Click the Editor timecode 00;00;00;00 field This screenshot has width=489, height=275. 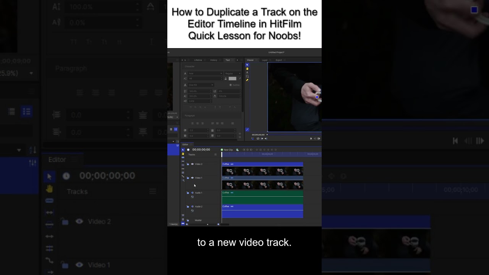[x=201, y=150]
